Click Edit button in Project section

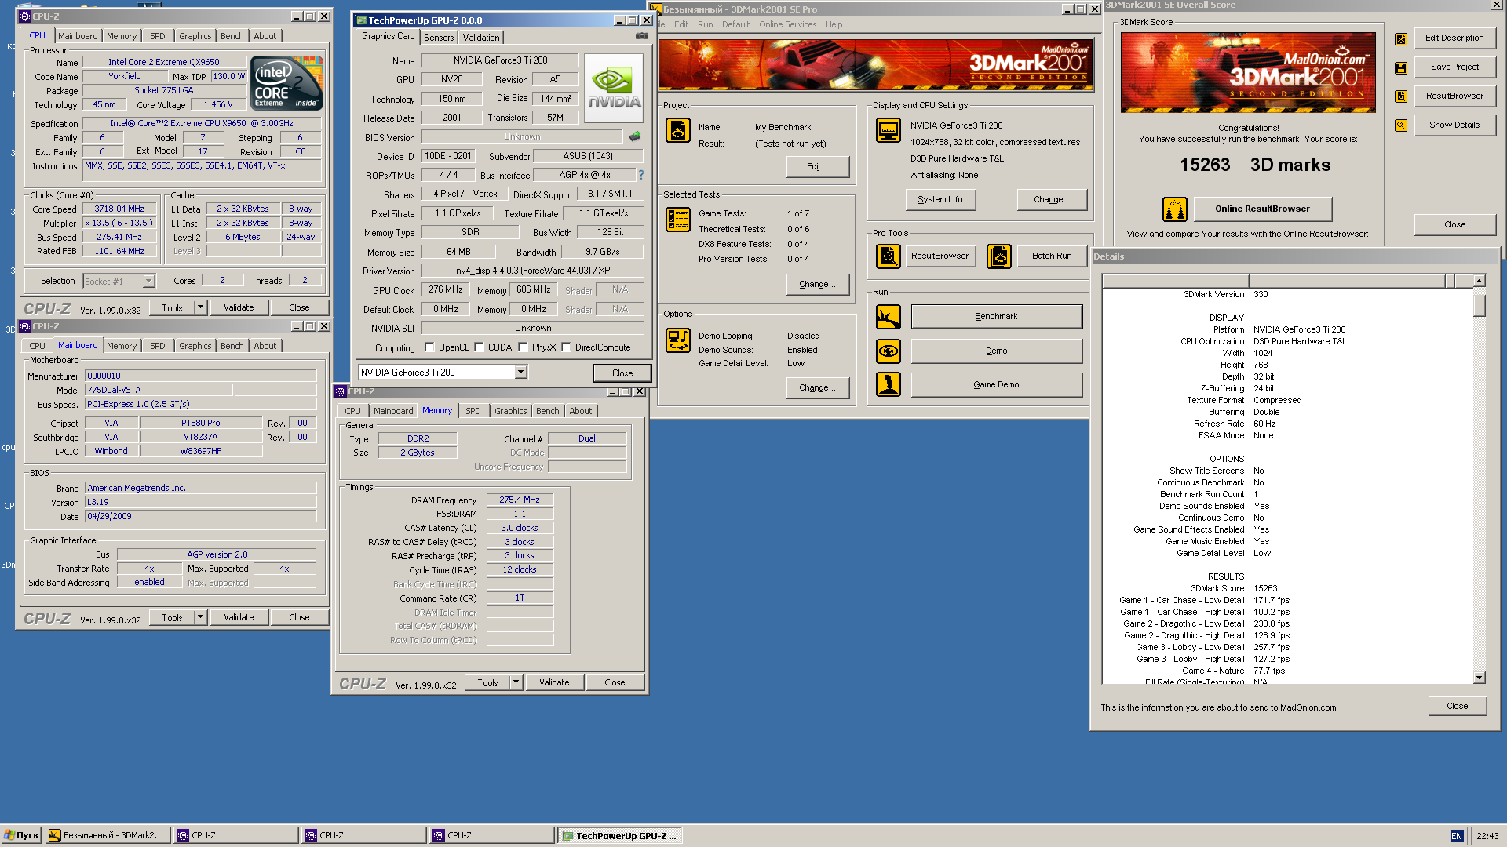pos(817,166)
